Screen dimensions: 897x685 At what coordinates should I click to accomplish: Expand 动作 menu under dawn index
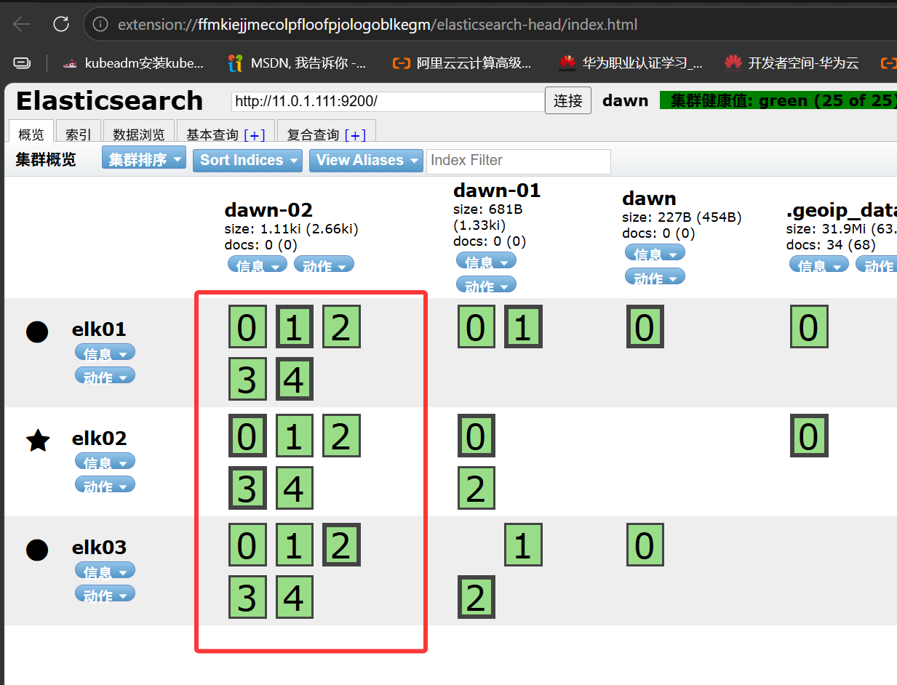(x=655, y=277)
